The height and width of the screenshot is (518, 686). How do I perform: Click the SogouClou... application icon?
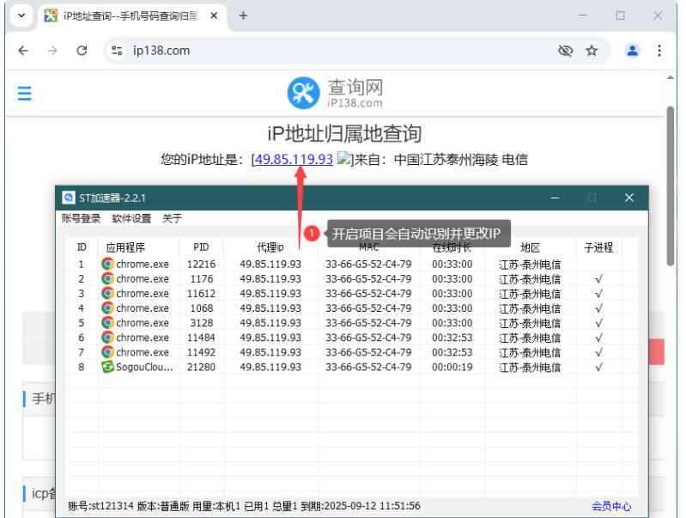[107, 367]
